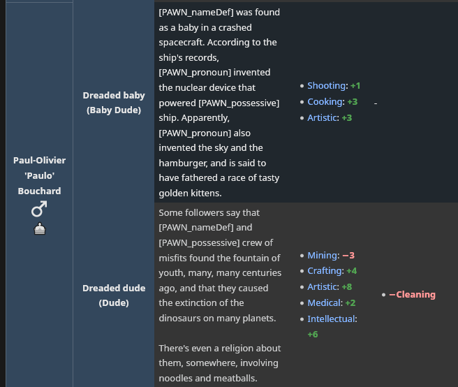The height and width of the screenshot is (387, 458).
Task: Follow the Crafting skill link
Action: [x=325, y=271]
